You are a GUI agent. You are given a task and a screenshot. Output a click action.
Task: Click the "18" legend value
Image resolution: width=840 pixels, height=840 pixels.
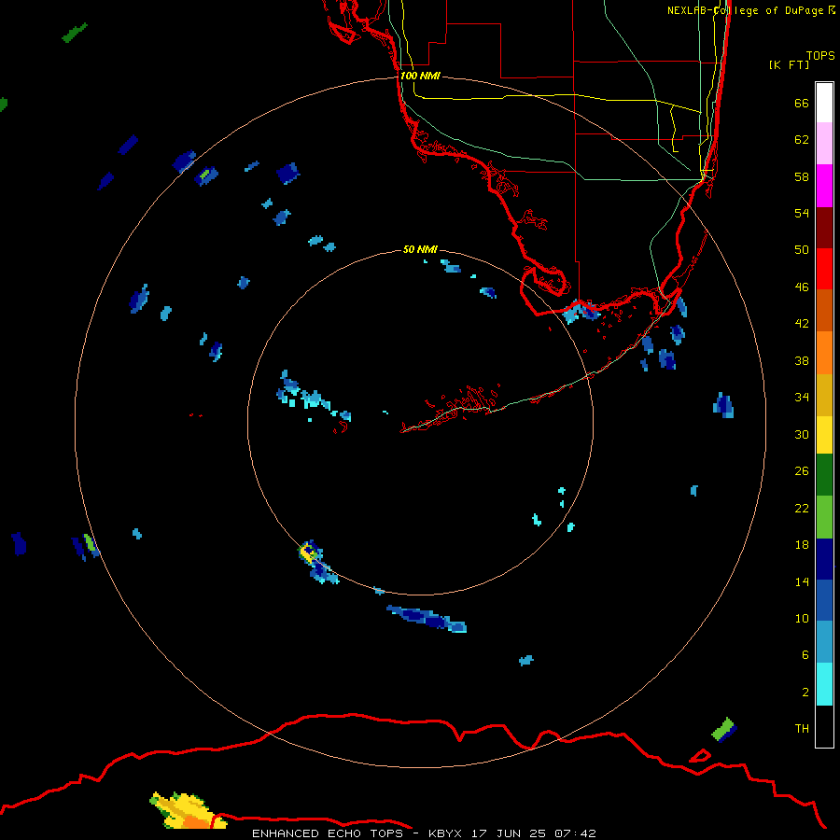point(802,545)
